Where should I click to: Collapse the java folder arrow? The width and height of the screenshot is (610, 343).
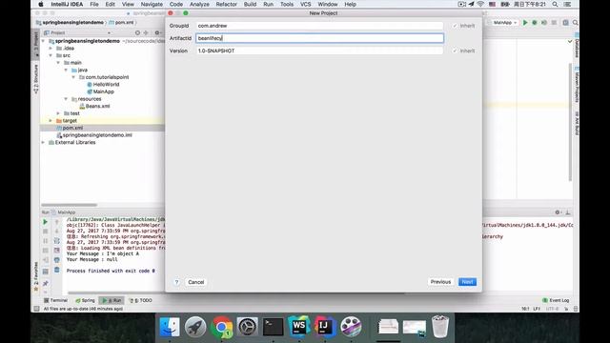point(66,70)
